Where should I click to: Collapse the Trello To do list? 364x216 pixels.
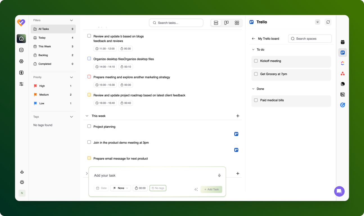(x=253, y=49)
